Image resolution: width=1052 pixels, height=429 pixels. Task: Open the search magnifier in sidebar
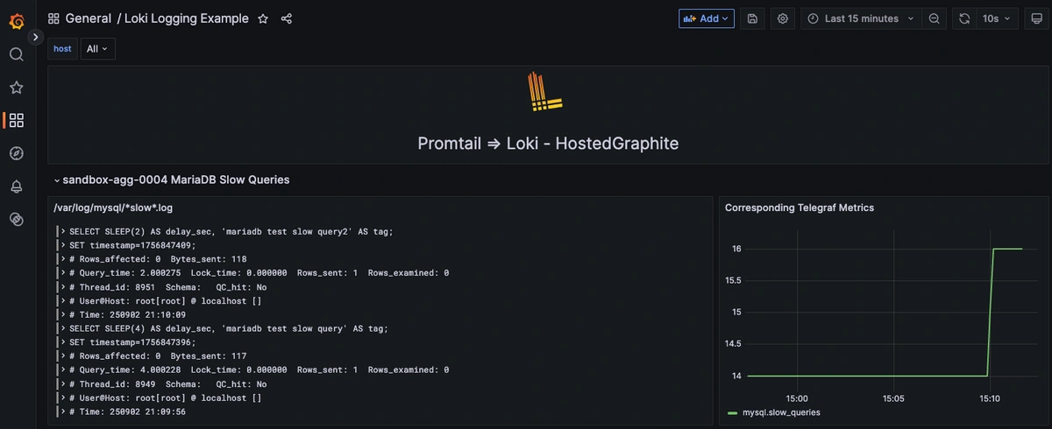point(16,54)
